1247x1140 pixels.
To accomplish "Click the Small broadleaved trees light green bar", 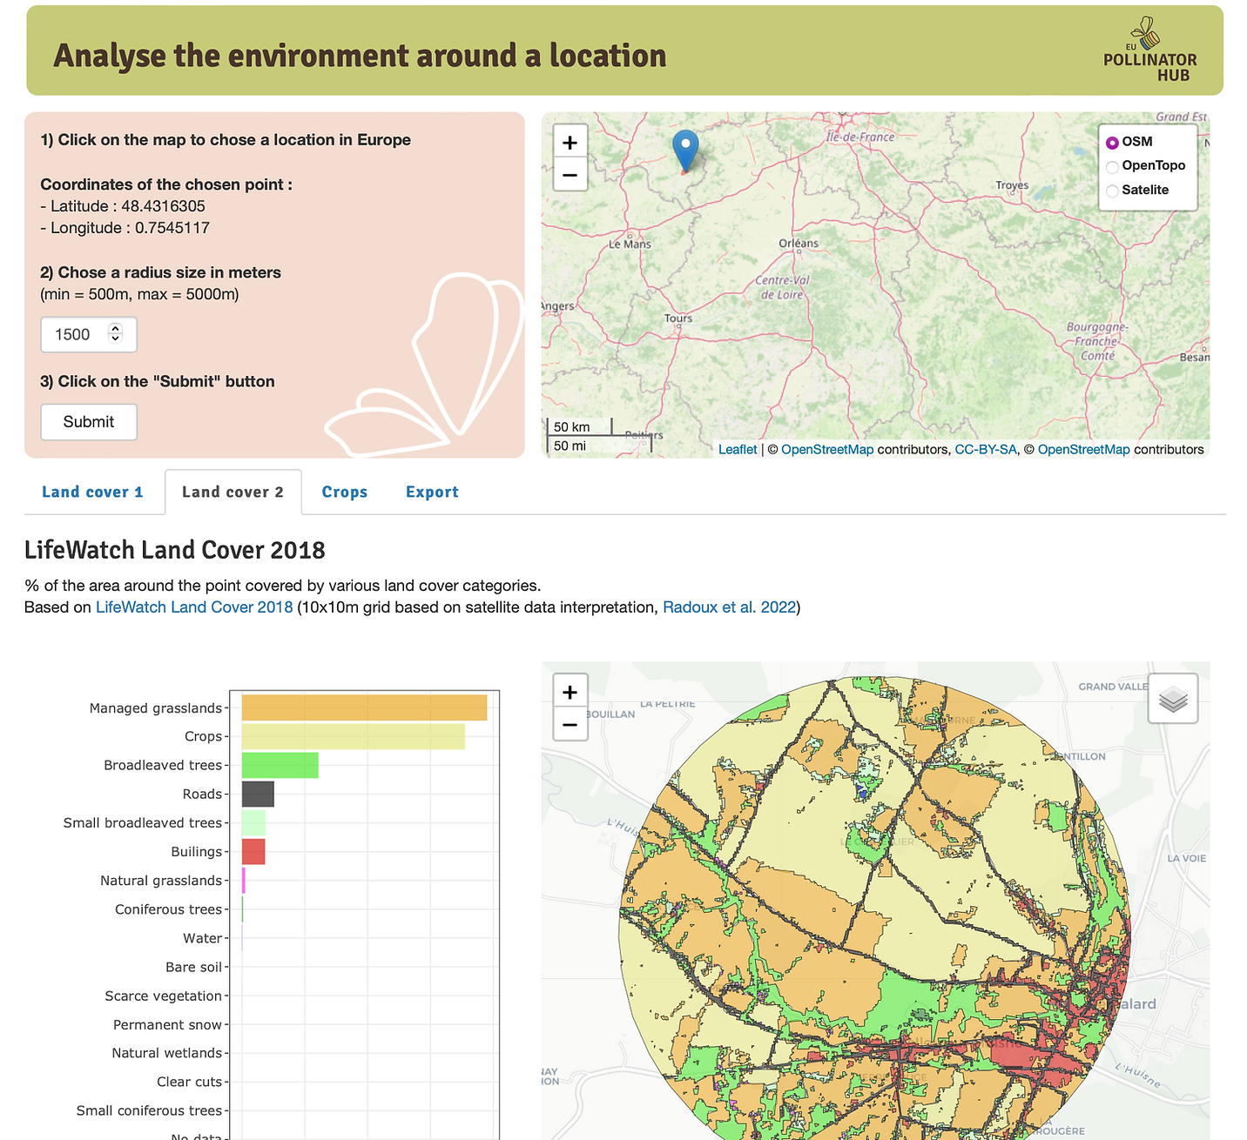I will coord(253,822).
